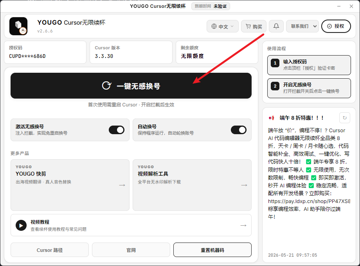Screen dimensions: 360x266
Task: Click the 到期时间 未验证 badge
Action: coord(211,6)
